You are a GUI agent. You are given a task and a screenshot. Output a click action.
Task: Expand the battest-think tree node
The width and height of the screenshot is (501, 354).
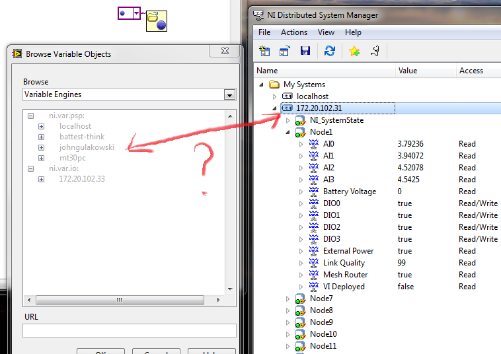click(41, 137)
